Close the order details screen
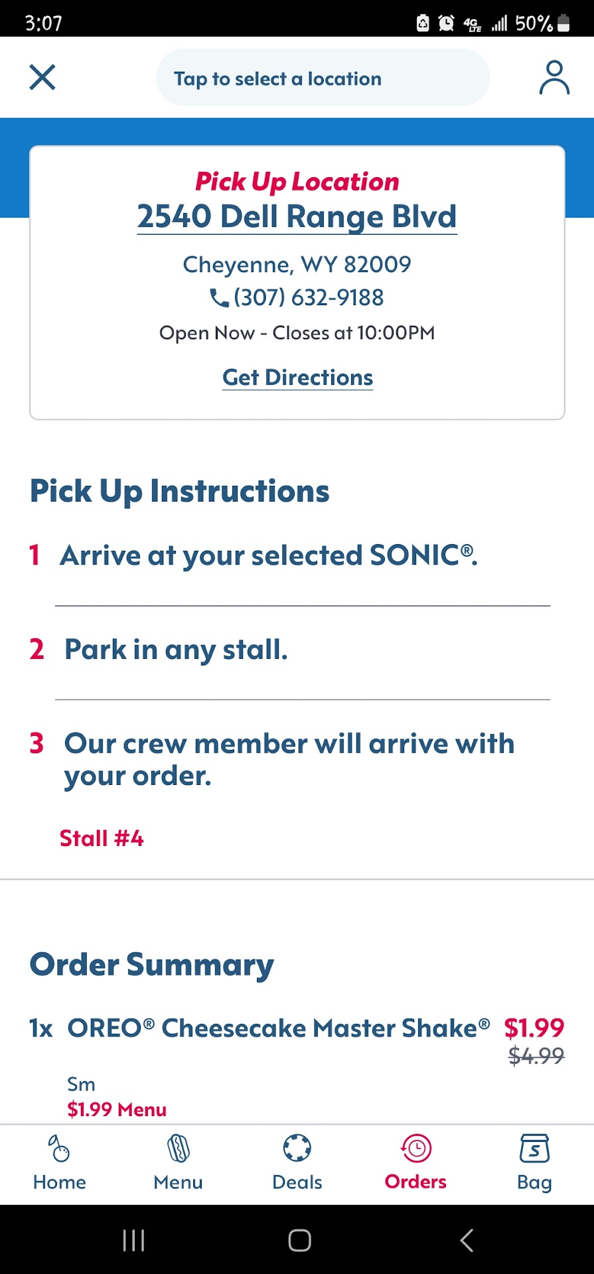The width and height of the screenshot is (594, 1274). [x=42, y=78]
